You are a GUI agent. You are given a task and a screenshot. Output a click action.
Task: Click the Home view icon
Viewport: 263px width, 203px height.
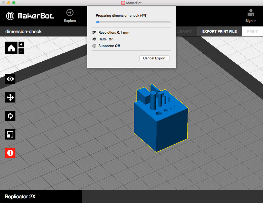pyautogui.click(x=11, y=48)
